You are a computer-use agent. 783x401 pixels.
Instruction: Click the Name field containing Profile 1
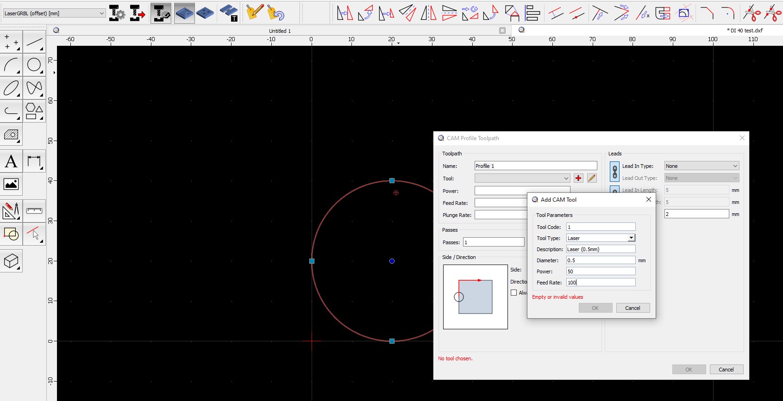tap(536, 166)
